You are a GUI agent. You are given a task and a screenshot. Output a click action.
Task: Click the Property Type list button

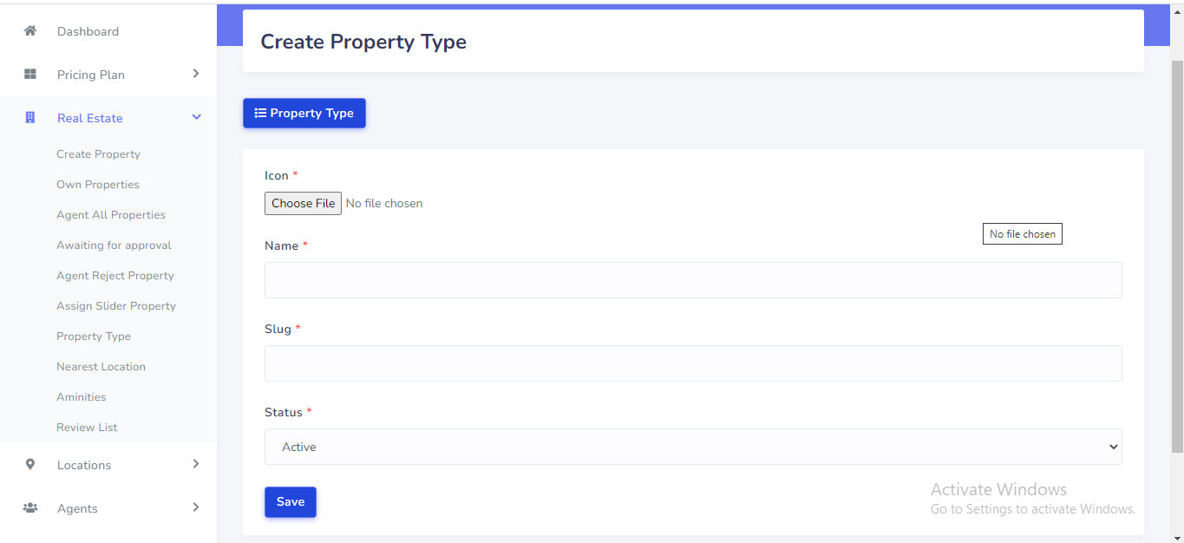pos(304,114)
